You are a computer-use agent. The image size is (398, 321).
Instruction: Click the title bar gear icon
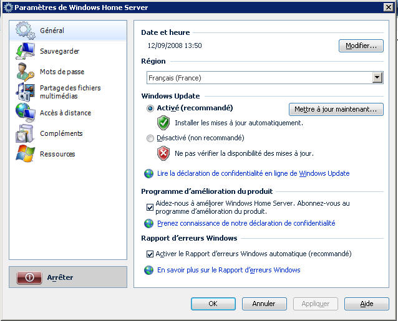pyautogui.click(x=8, y=7)
